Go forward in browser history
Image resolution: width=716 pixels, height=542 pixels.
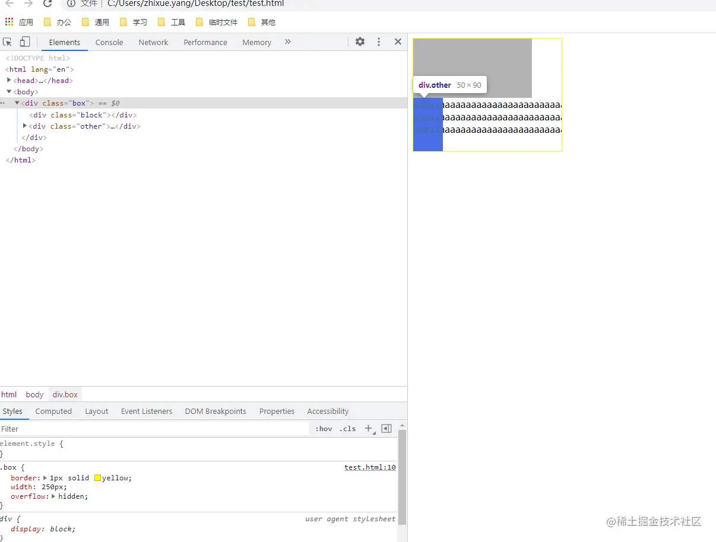(28, 4)
